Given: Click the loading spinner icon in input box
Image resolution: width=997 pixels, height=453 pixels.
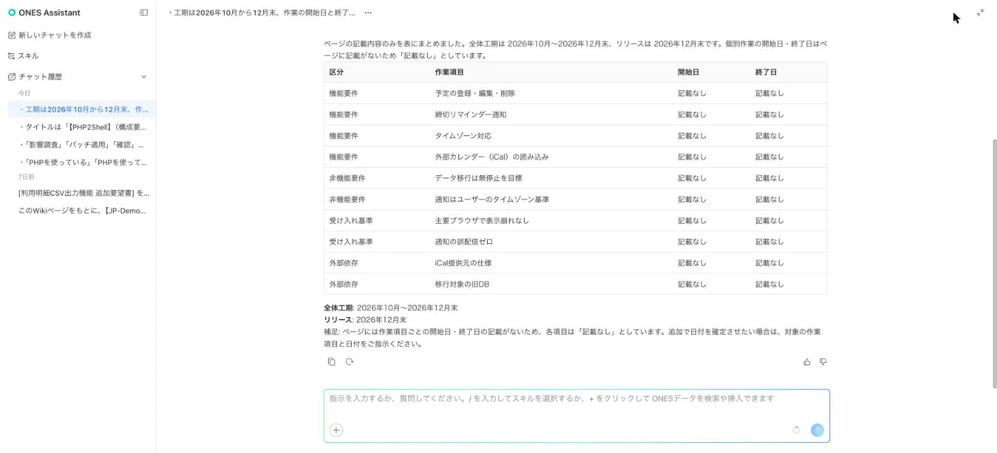Looking at the screenshot, I should [x=796, y=430].
